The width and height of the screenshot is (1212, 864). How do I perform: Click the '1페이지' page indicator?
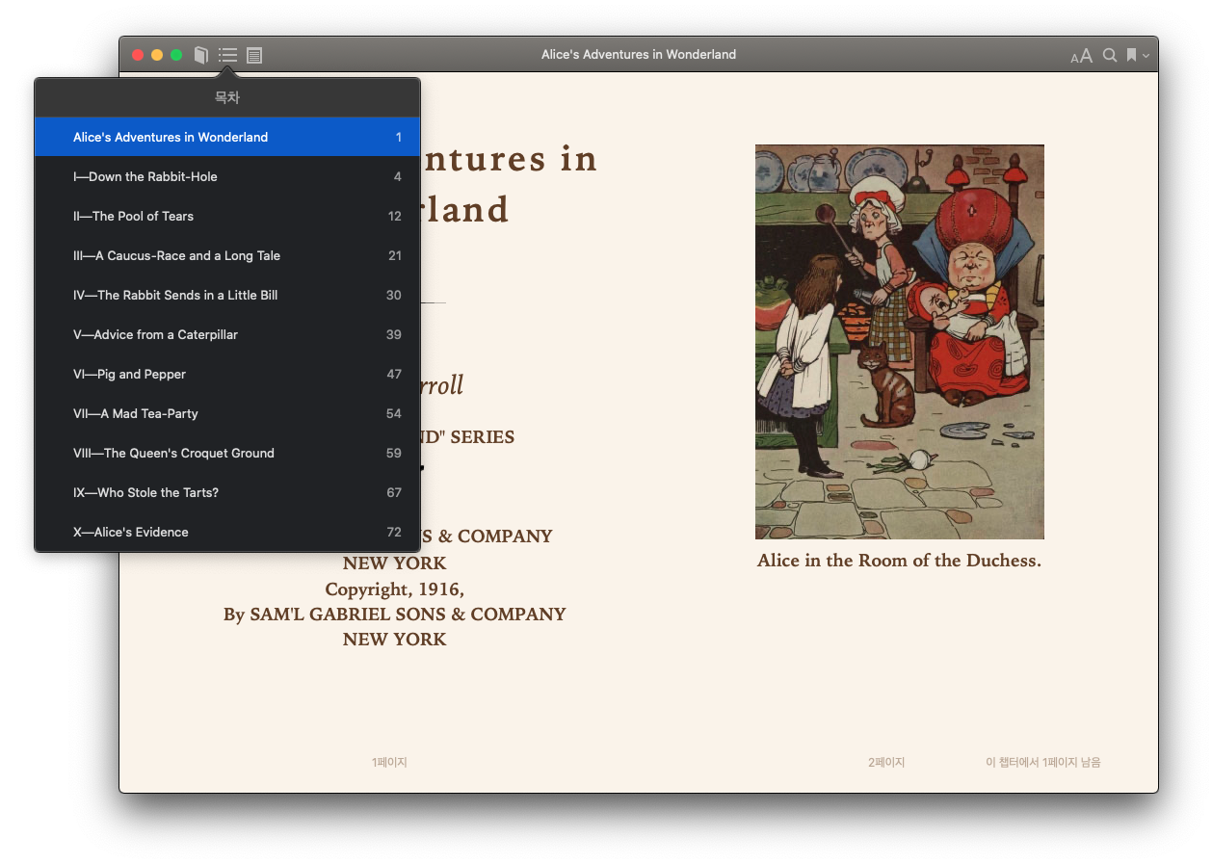point(389,763)
